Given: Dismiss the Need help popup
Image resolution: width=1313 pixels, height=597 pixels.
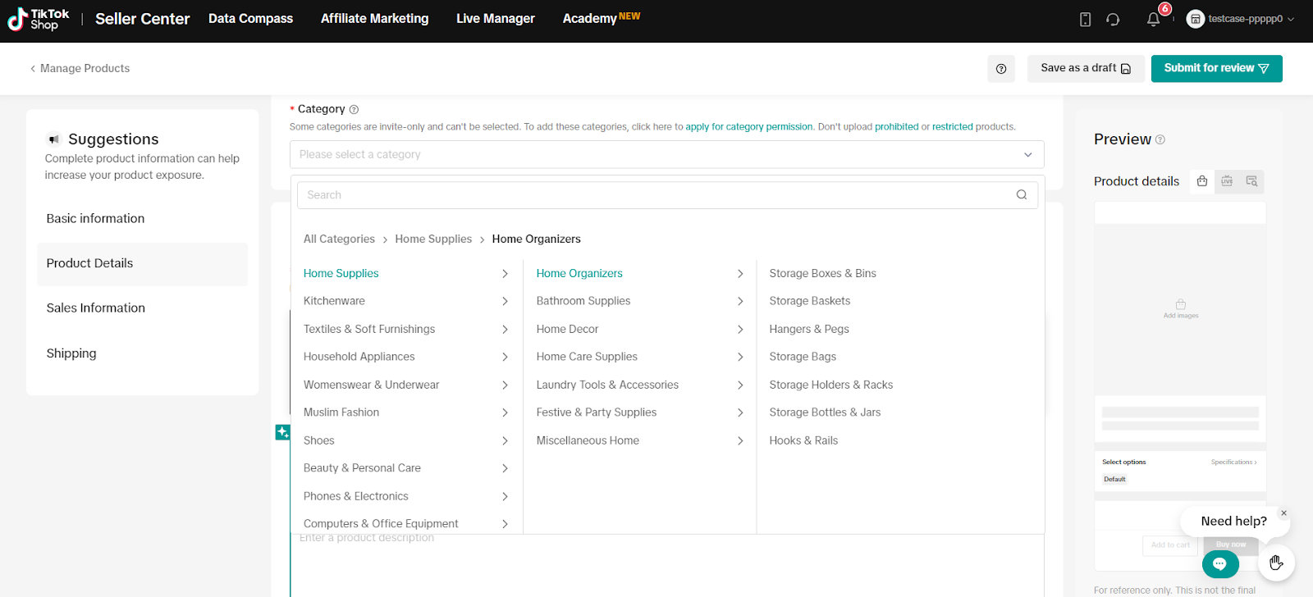Looking at the screenshot, I should coord(1284,513).
